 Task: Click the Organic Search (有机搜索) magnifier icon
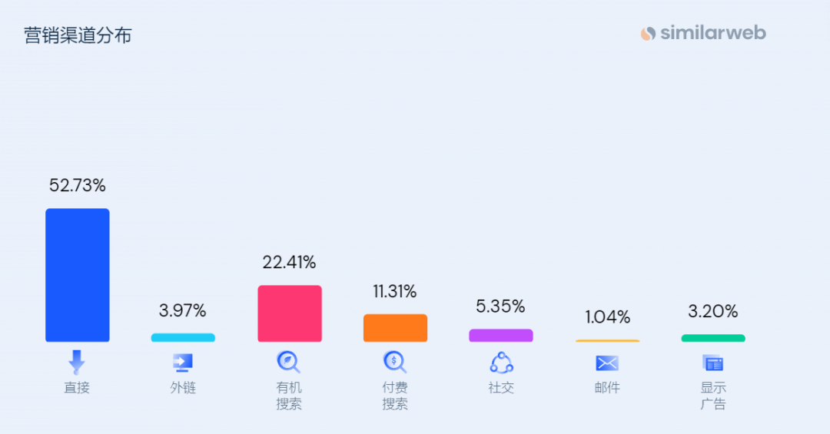289,362
